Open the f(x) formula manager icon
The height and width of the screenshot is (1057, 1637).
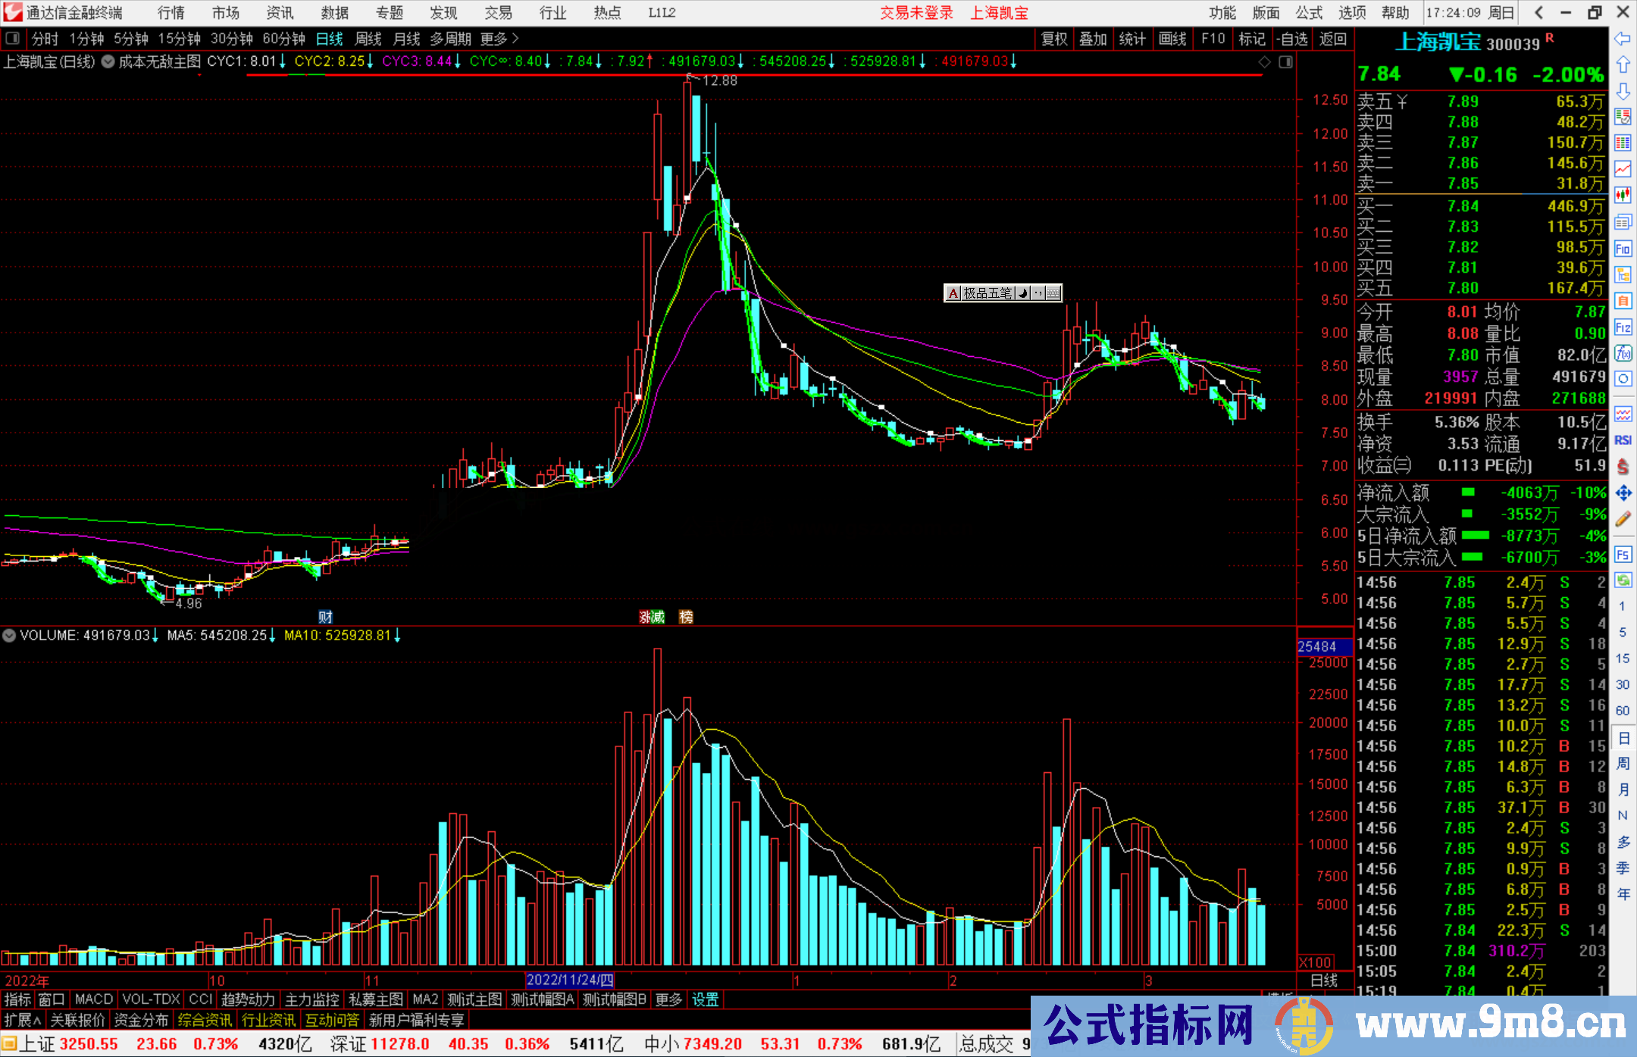point(1623,353)
